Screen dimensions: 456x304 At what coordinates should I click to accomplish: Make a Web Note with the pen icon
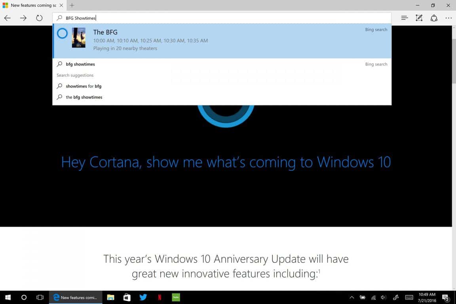coord(419,18)
